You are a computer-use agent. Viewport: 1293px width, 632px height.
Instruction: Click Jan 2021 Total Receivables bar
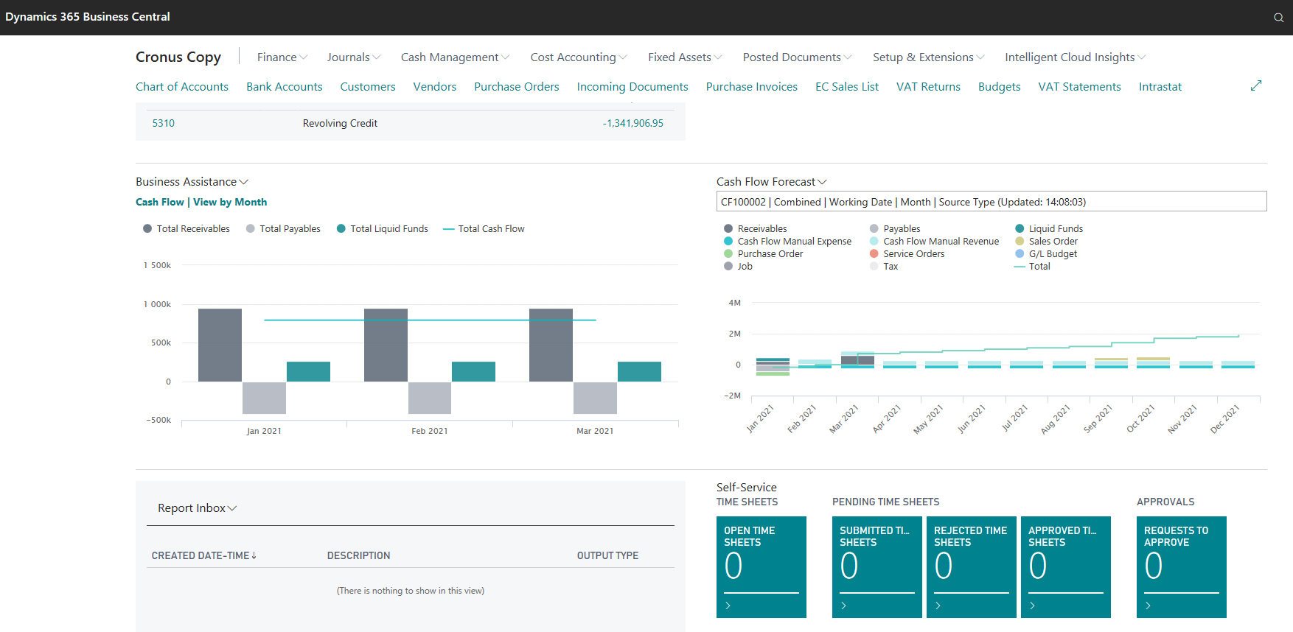220,345
